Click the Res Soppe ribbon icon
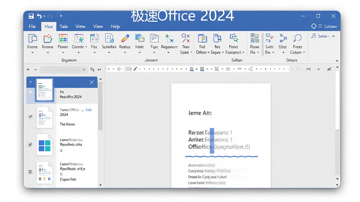Image resolution: width=360 pixels, height=202 pixels. click(217, 39)
